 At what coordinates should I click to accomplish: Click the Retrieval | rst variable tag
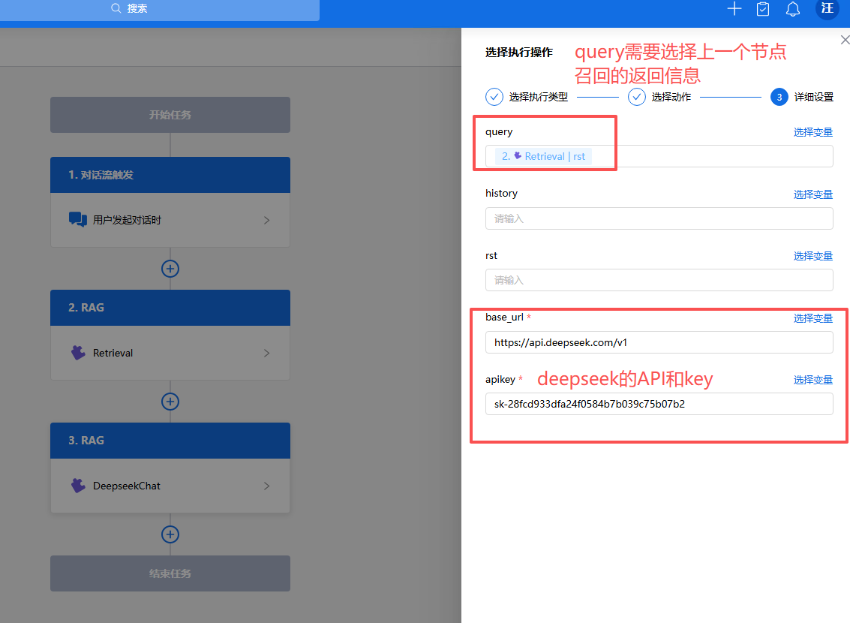point(543,156)
